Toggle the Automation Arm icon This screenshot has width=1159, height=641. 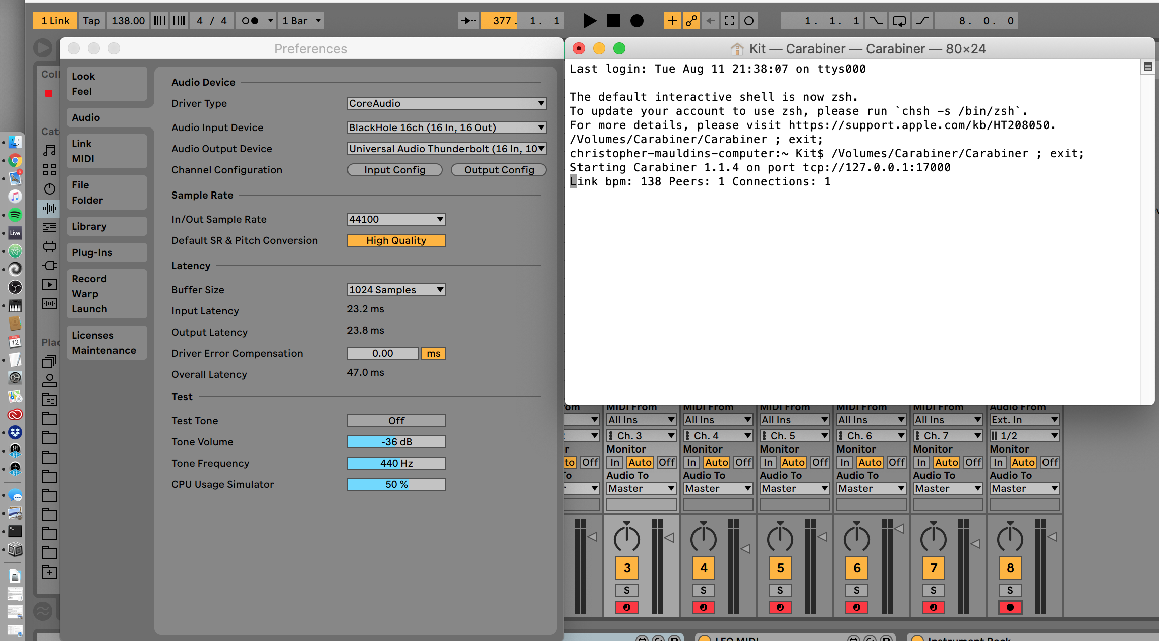point(691,21)
